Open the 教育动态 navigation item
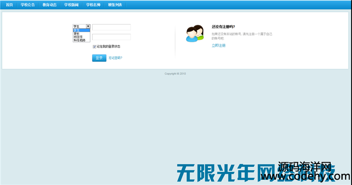This screenshot has width=352, height=185. coord(49,4)
